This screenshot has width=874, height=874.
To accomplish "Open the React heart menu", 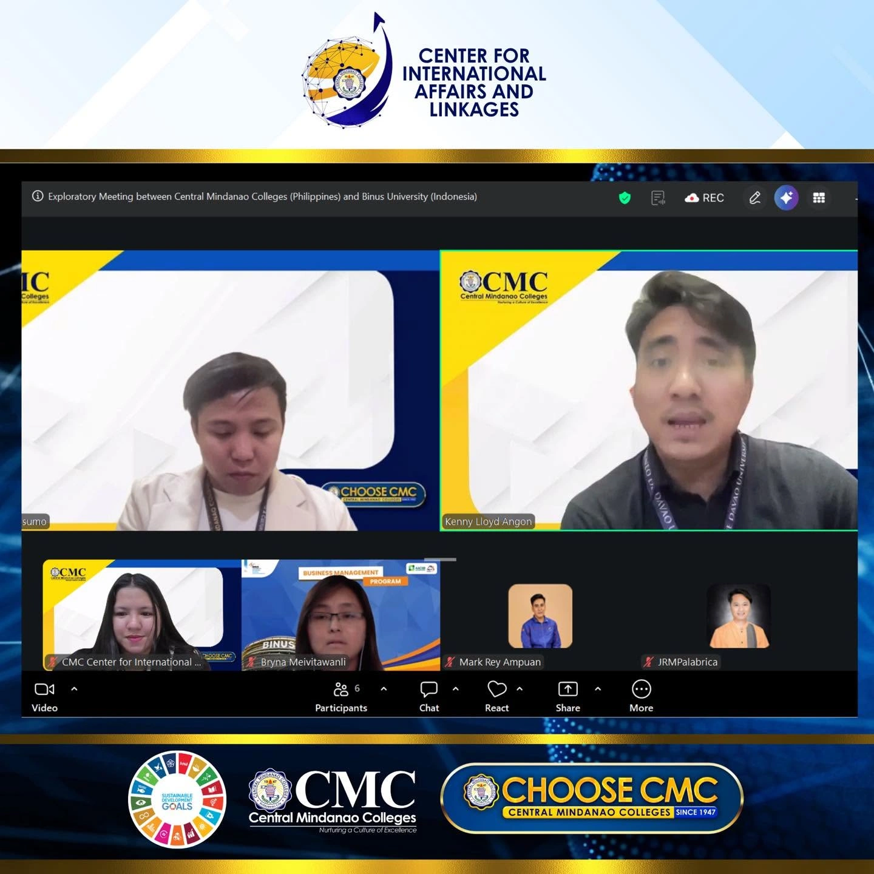I will 496,697.
